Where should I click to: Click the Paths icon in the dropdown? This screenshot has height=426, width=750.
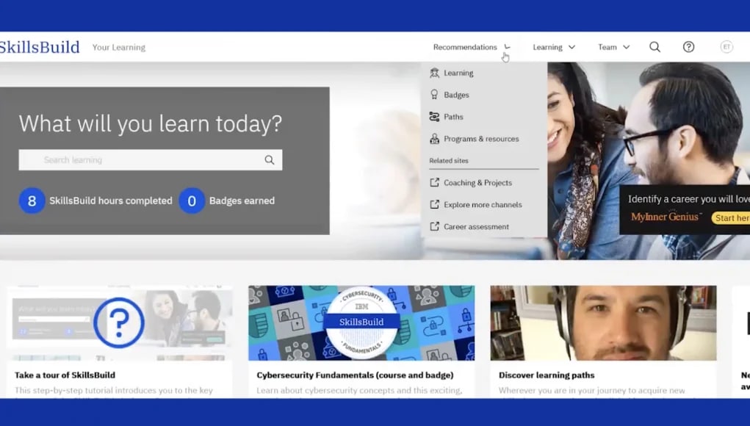[x=434, y=117]
